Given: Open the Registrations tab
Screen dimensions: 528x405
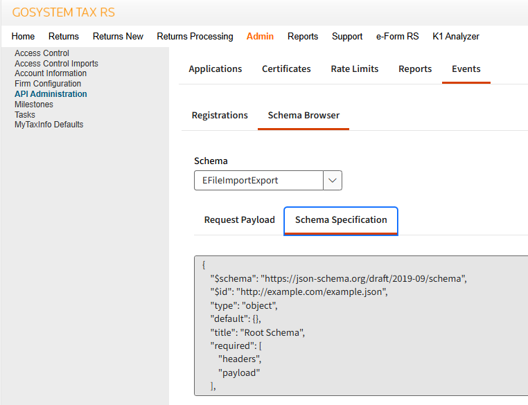Looking at the screenshot, I should 220,116.
